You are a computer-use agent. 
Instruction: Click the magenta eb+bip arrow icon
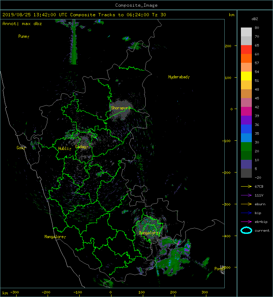(246, 222)
